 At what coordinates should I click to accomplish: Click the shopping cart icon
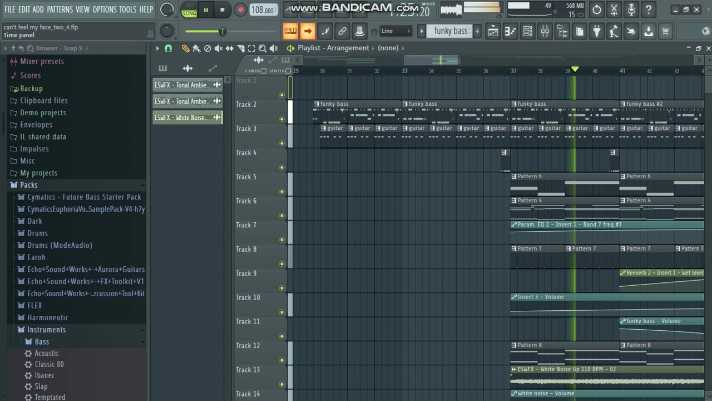pyautogui.click(x=665, y=31)
